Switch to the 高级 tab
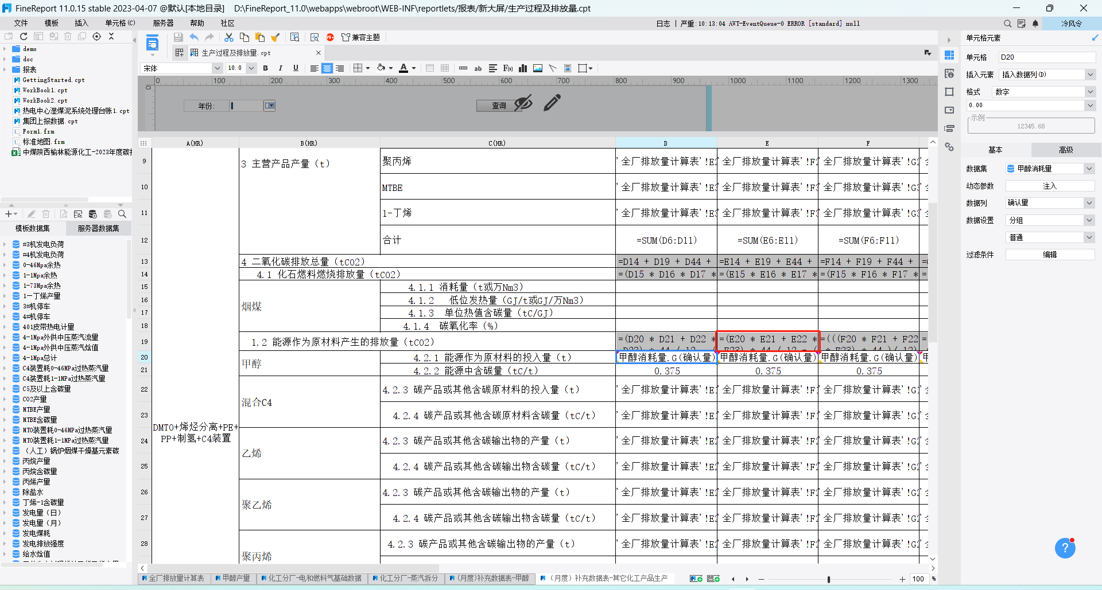 pos(1066,150)
